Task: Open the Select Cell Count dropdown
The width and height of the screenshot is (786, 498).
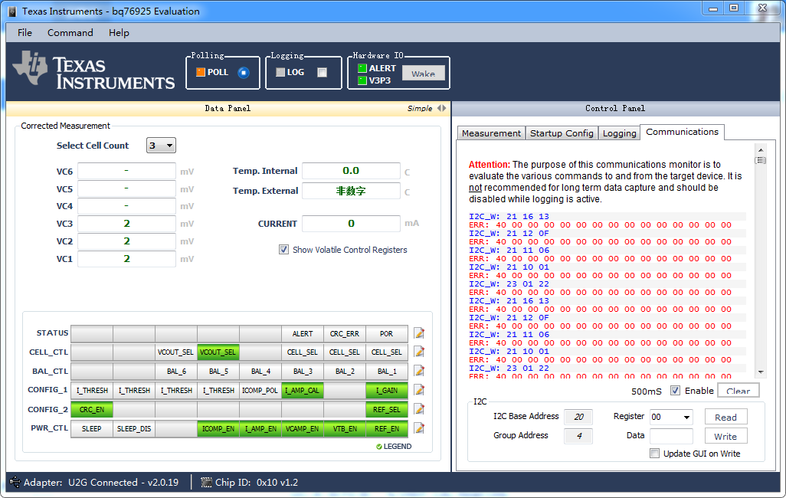Action: click(161, 146)
